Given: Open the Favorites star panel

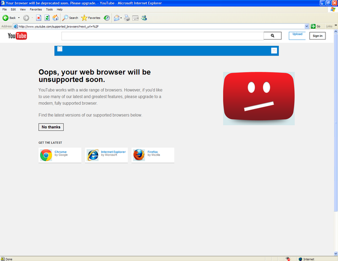Looking at the screenshot, I should (91, 18).
